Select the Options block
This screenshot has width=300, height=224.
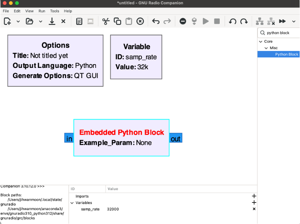55,61
